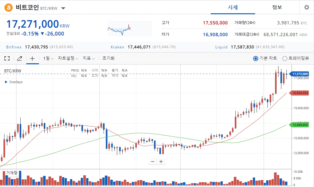Open the settings gear icon

tap(307, 7)
